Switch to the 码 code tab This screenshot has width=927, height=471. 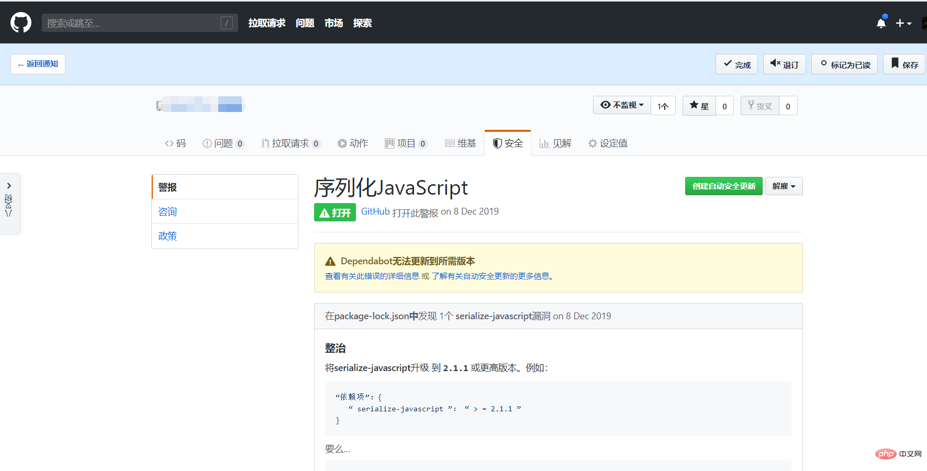point(175,143)
